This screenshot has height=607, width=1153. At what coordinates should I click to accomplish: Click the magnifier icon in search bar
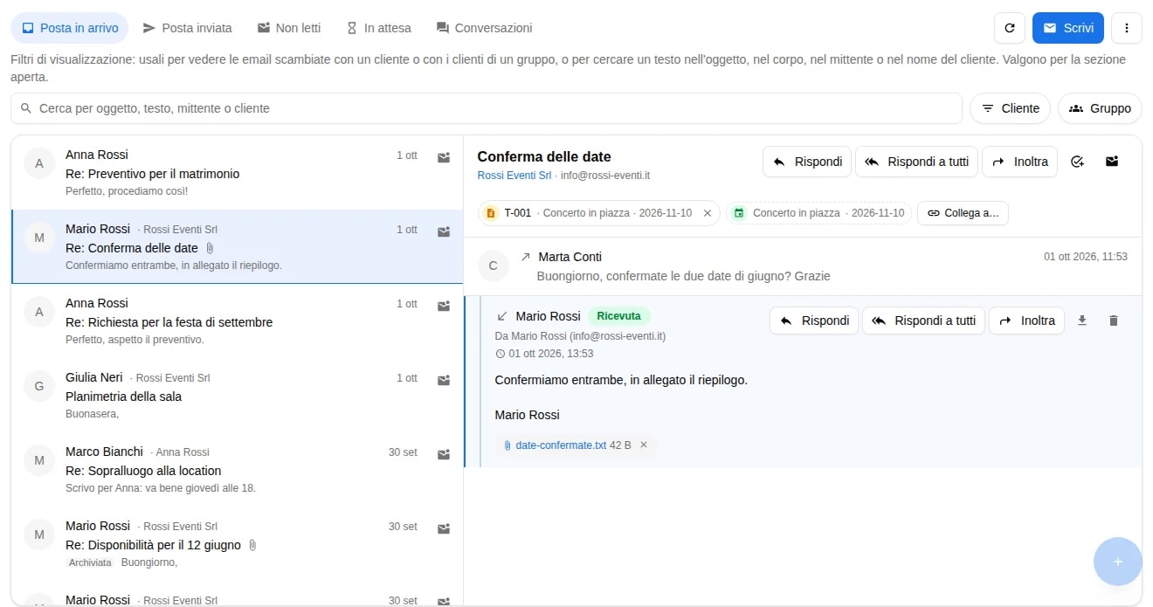pyautogui.click(x=26, y=108)
